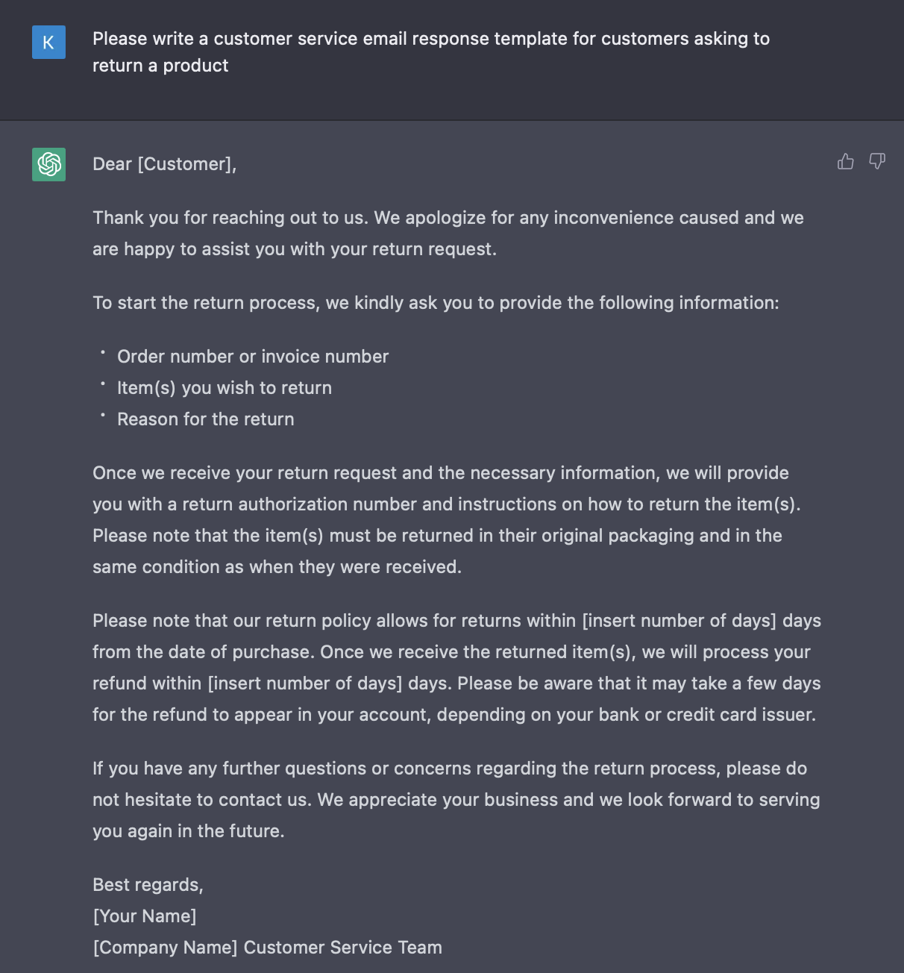
Task: Select the "Reason for the return" bullet
Action: click(x=206, y=419)
